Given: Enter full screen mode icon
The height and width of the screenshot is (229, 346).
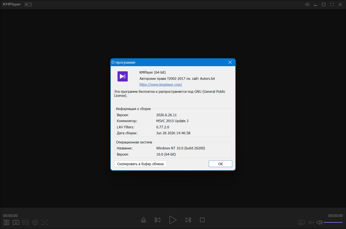Looking at the screenshot, I should [x=332, y=5].
